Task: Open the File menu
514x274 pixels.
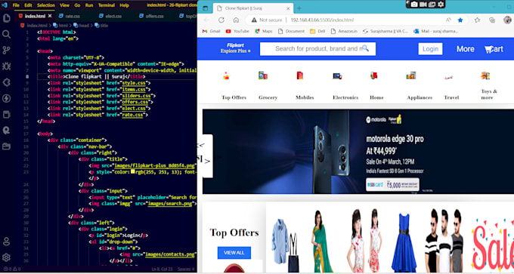Action: [16, 5]
